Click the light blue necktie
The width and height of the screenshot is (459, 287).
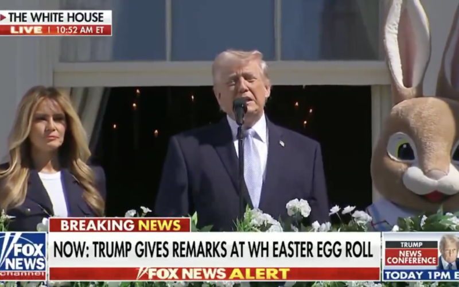point(253,167)
